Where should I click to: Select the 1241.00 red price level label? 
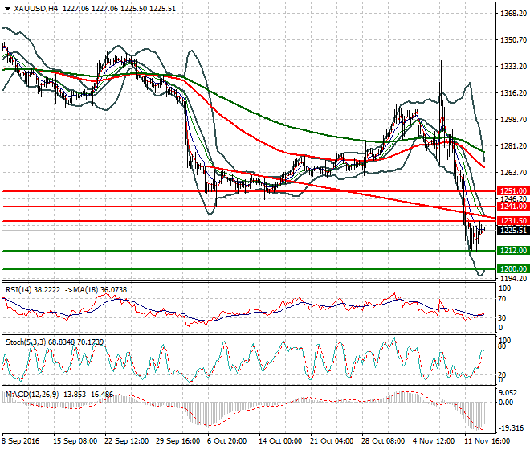click(513, 206)
